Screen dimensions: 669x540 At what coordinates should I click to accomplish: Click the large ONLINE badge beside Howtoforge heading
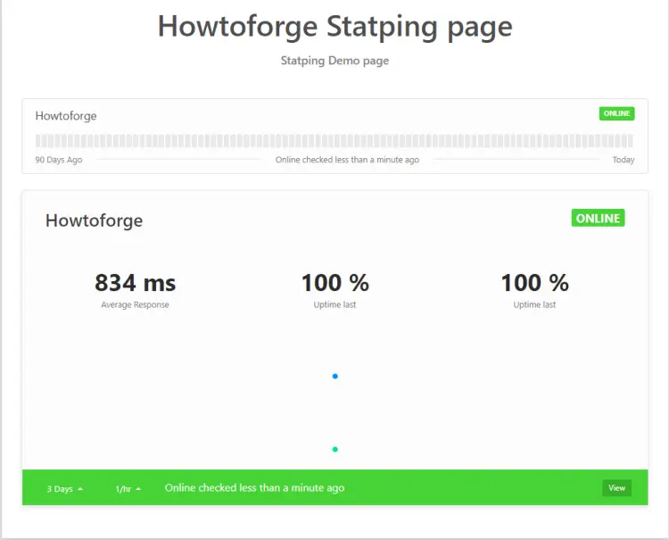coord(598,218)
